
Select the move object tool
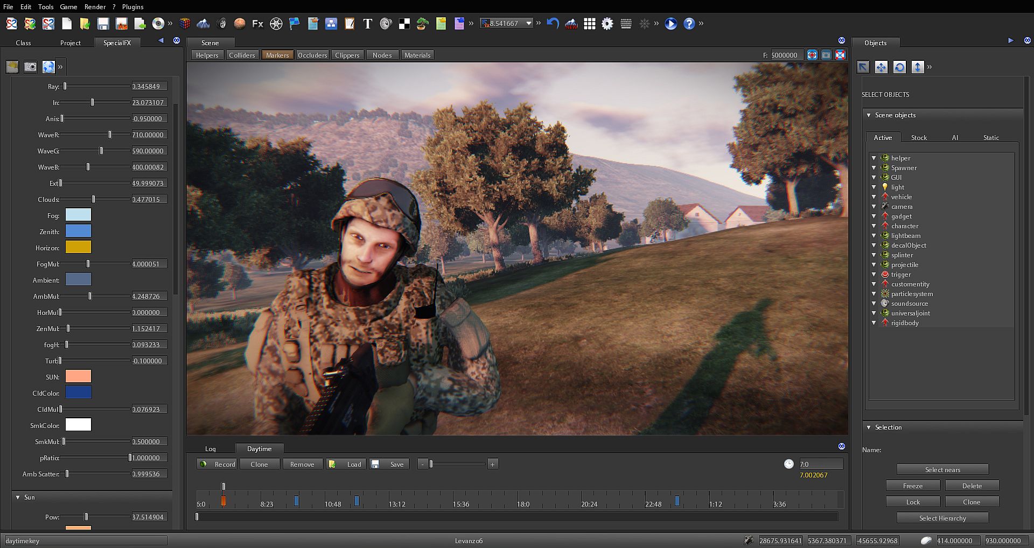click(x=881, y=67)
